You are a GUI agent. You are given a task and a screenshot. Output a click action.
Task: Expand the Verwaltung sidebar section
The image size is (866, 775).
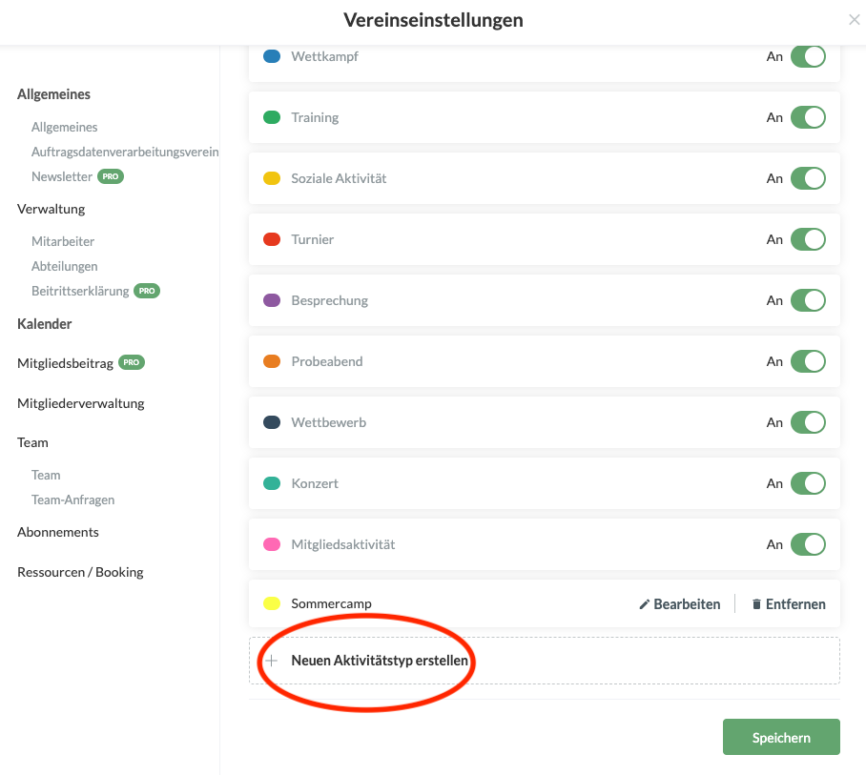[x=51, y=209]
